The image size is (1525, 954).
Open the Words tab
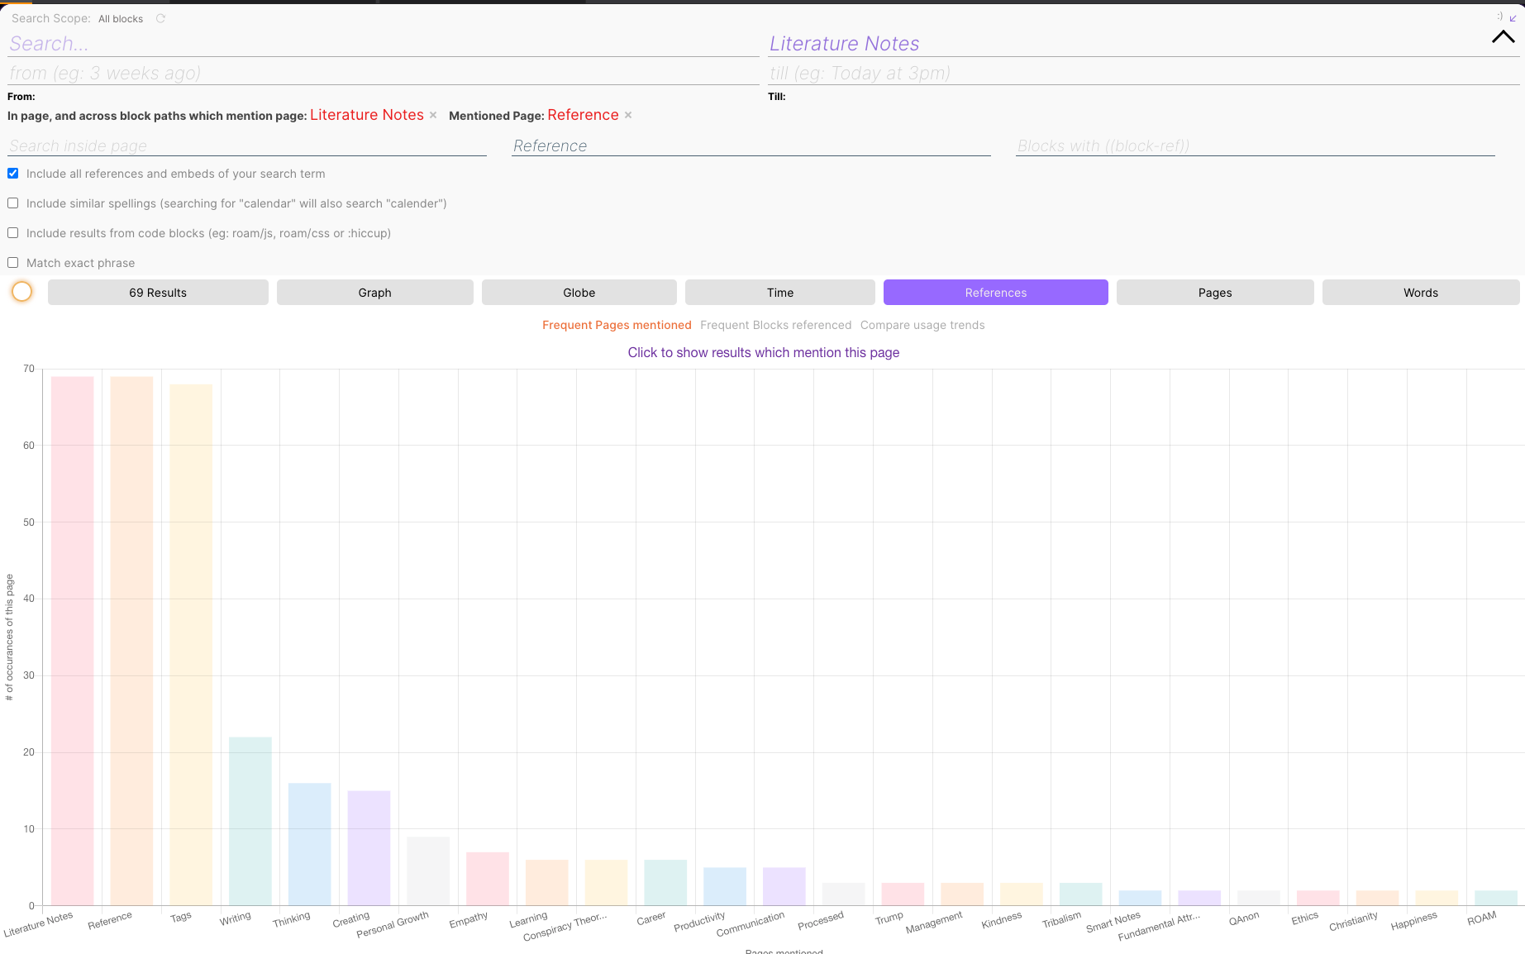pos(1420,293)
